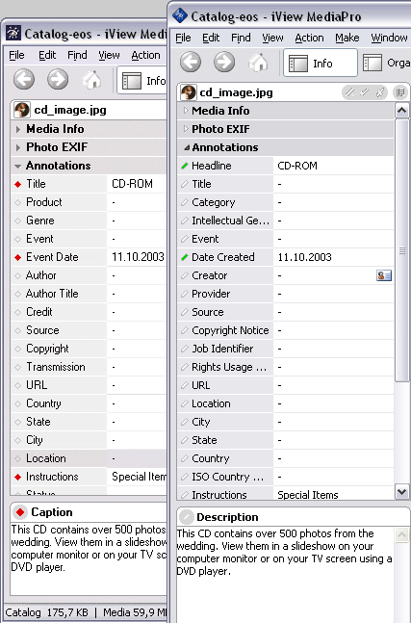Click the Forward arrow in the left window
Viewport: 411px width, 623px height.
[x=58, y=79]
